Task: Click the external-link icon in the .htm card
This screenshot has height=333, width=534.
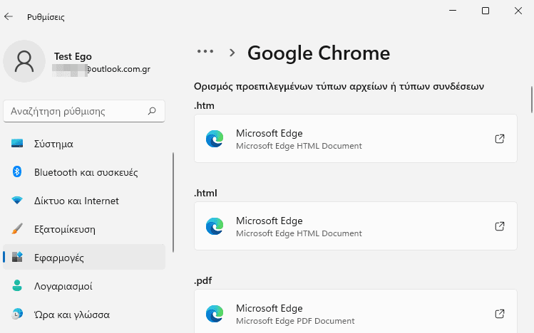Action: point(500,139)
